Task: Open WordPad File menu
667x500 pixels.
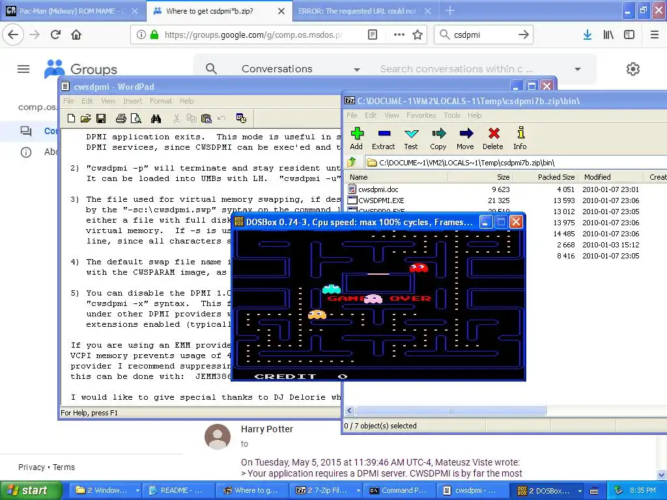Action: (x=68, y=101)
